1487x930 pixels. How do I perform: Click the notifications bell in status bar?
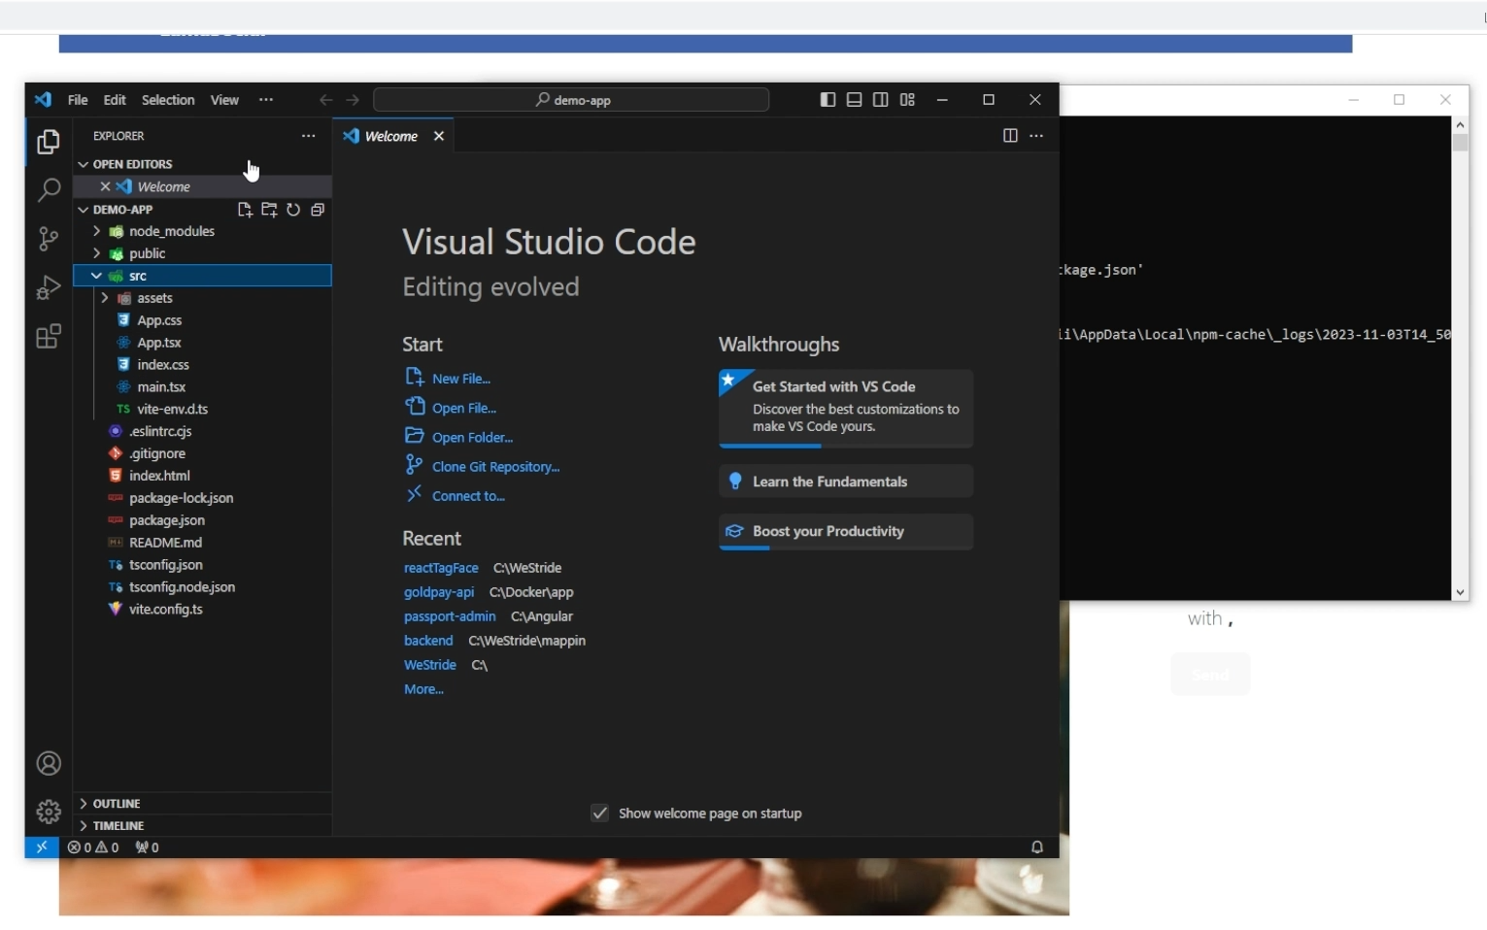[x=1036, y=847]
